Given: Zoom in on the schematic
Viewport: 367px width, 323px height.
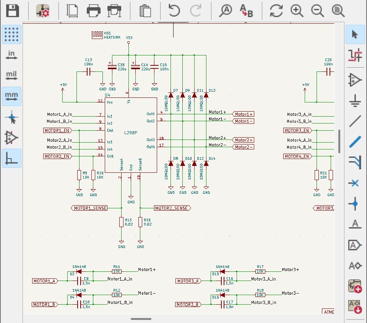Looking at the screenshot, I should point(297,11).
